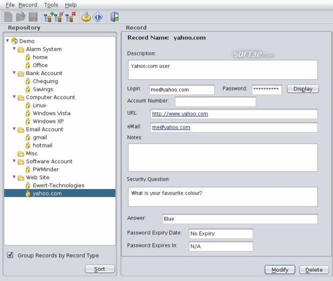The height and width of the screenshot is (281, 333).
Task: Collapse the Software Account group
Action: click(x=14, y=161)
